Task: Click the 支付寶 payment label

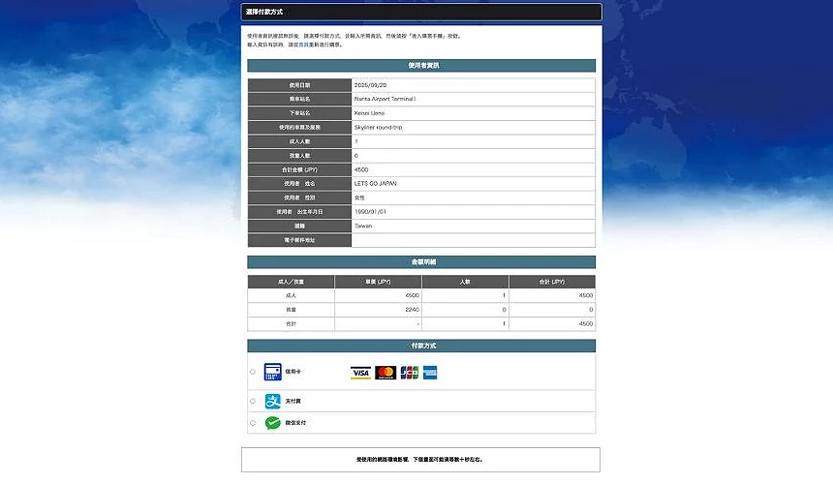Action: pos(293,401)
